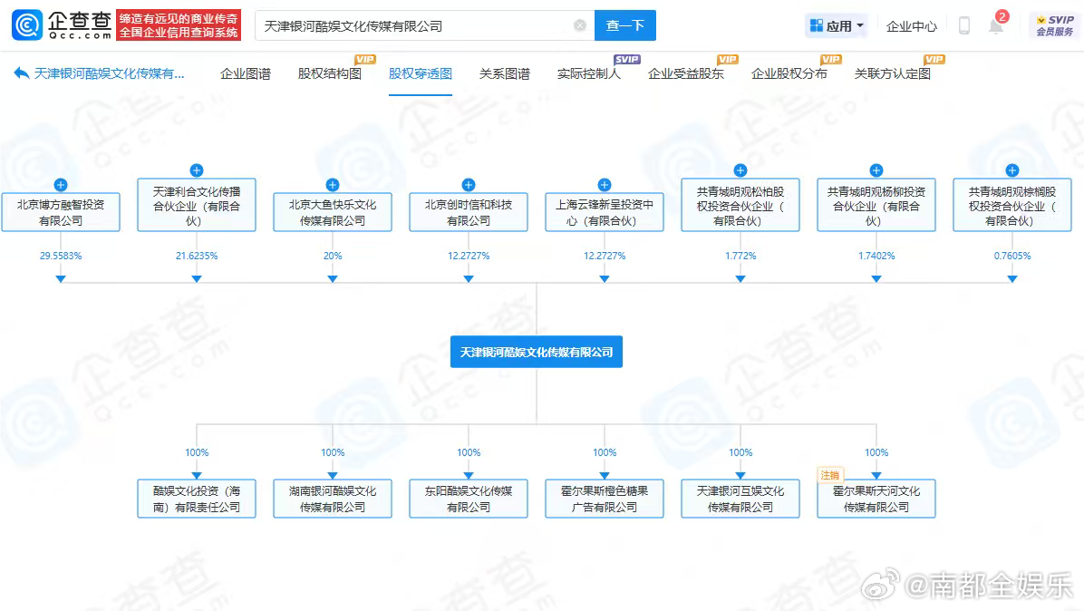
Task: Open shareholder 上海云锋新呈投资中心 node
Action: [x=605, y=212]
